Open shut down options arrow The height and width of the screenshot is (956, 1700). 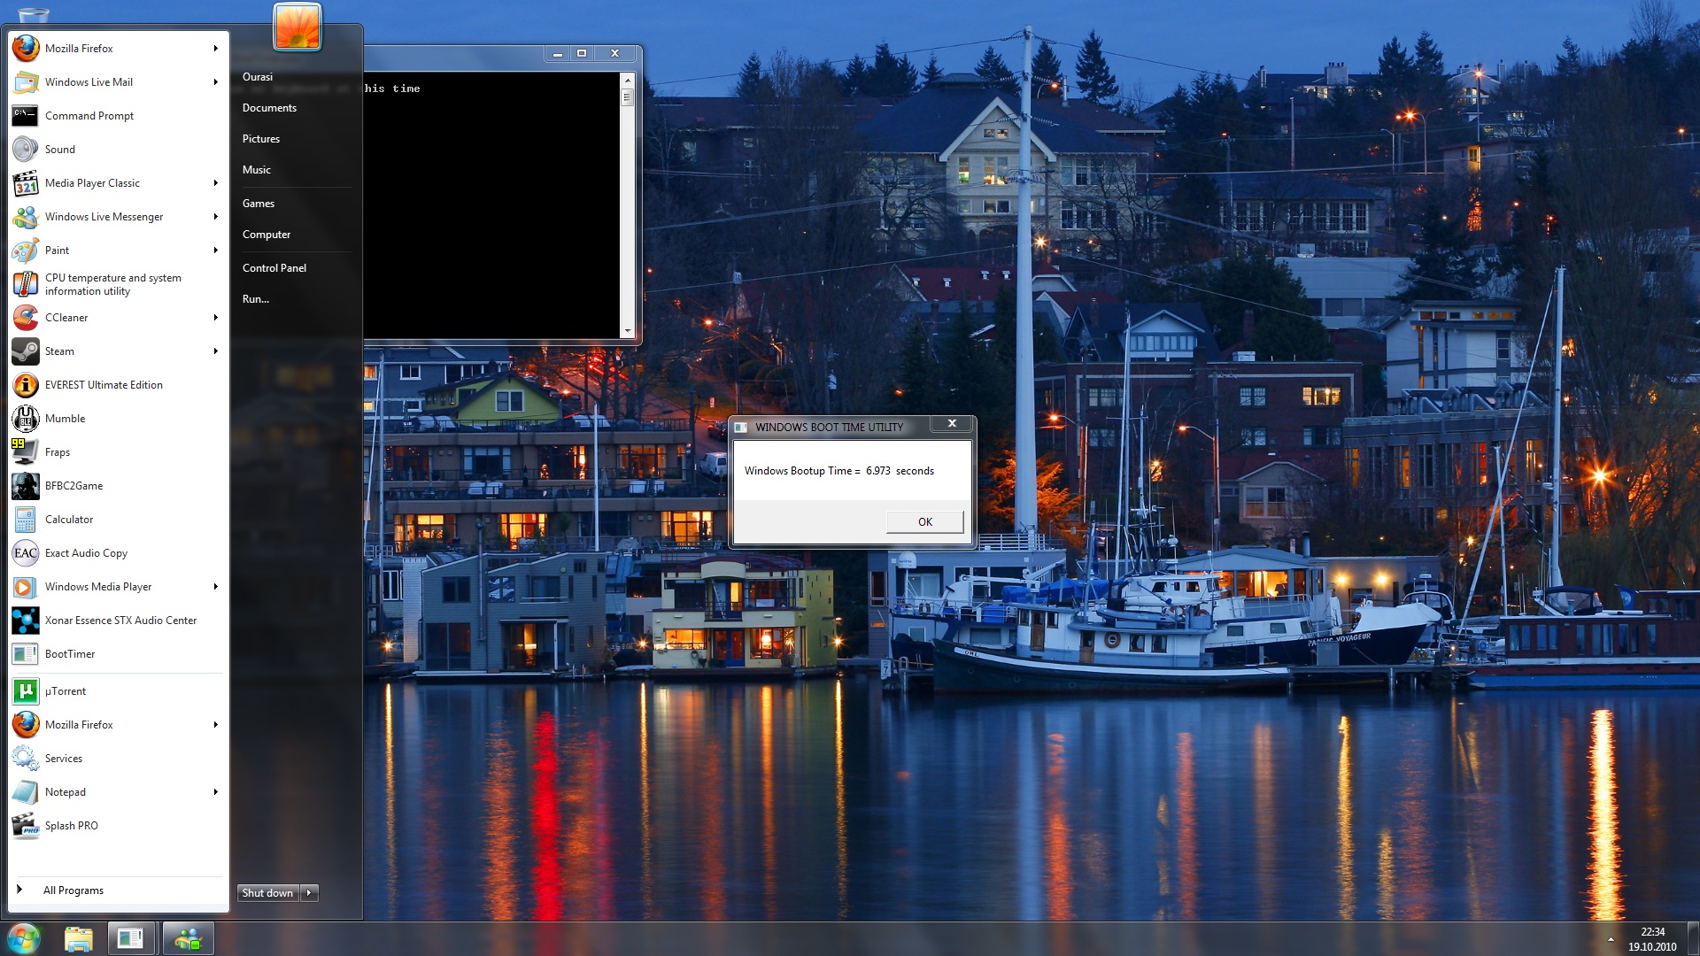tap(309, 893)
